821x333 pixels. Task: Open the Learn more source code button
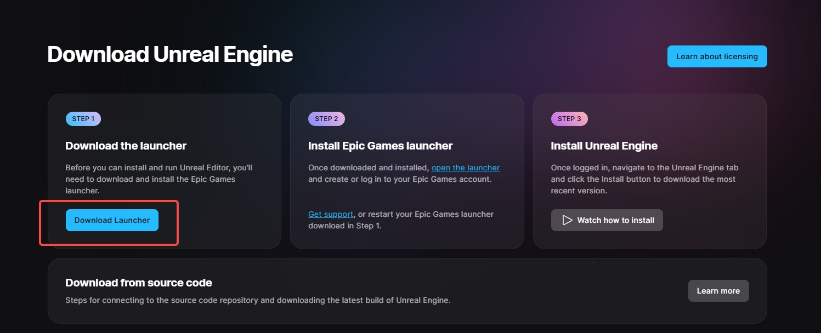718,291
